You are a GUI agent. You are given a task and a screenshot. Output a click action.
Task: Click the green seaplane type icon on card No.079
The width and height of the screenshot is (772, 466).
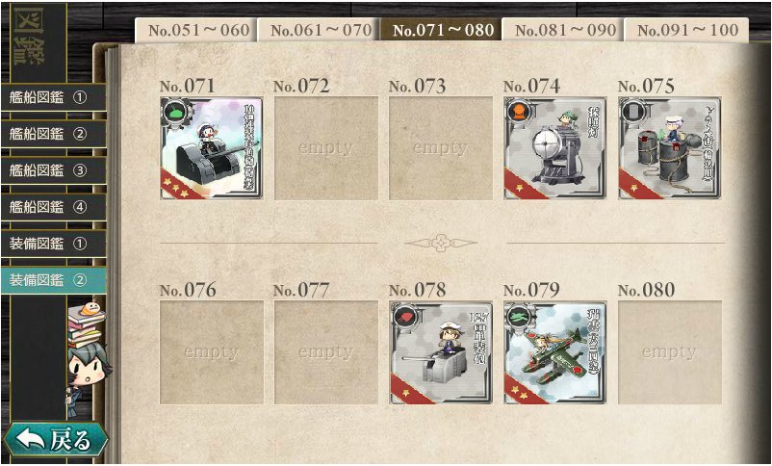[x=518, y=315]
